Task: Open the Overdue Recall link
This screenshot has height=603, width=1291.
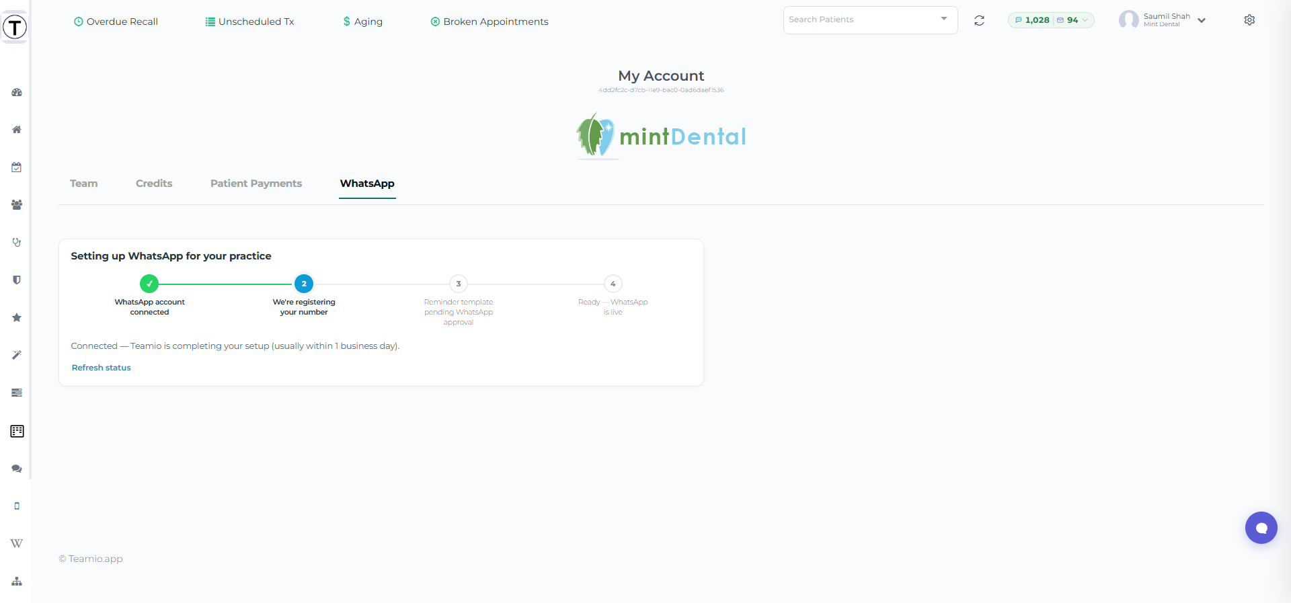Action: [x=116, y=22]
